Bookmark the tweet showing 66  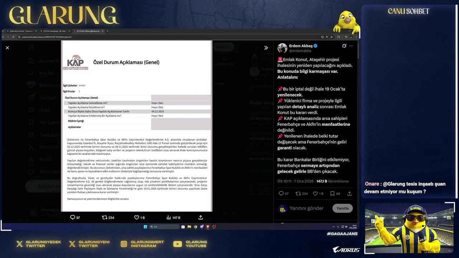point(332,193)
